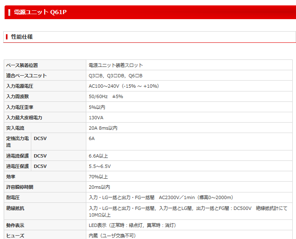Select the AC100～240V value cell
The height and width of the screenshot is (239, 296).
tap(189, 86)
